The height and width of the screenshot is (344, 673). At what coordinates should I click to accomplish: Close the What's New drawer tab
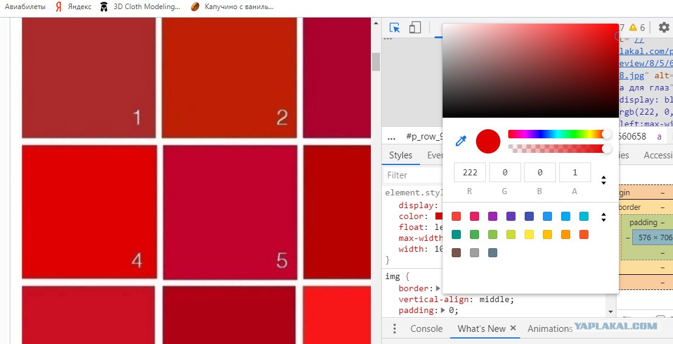click(513, 328)
